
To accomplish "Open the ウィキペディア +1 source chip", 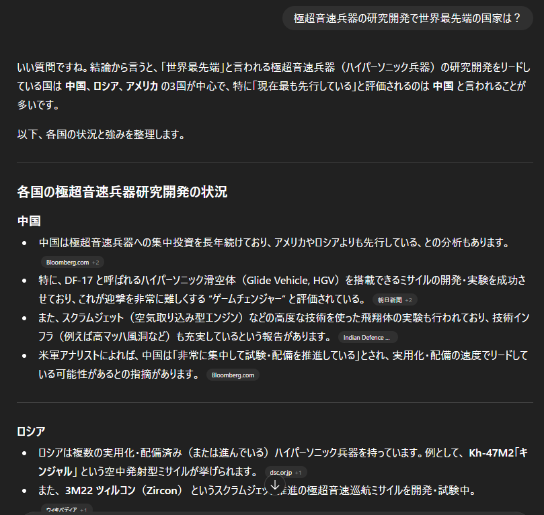I will (x=67, y=510).
